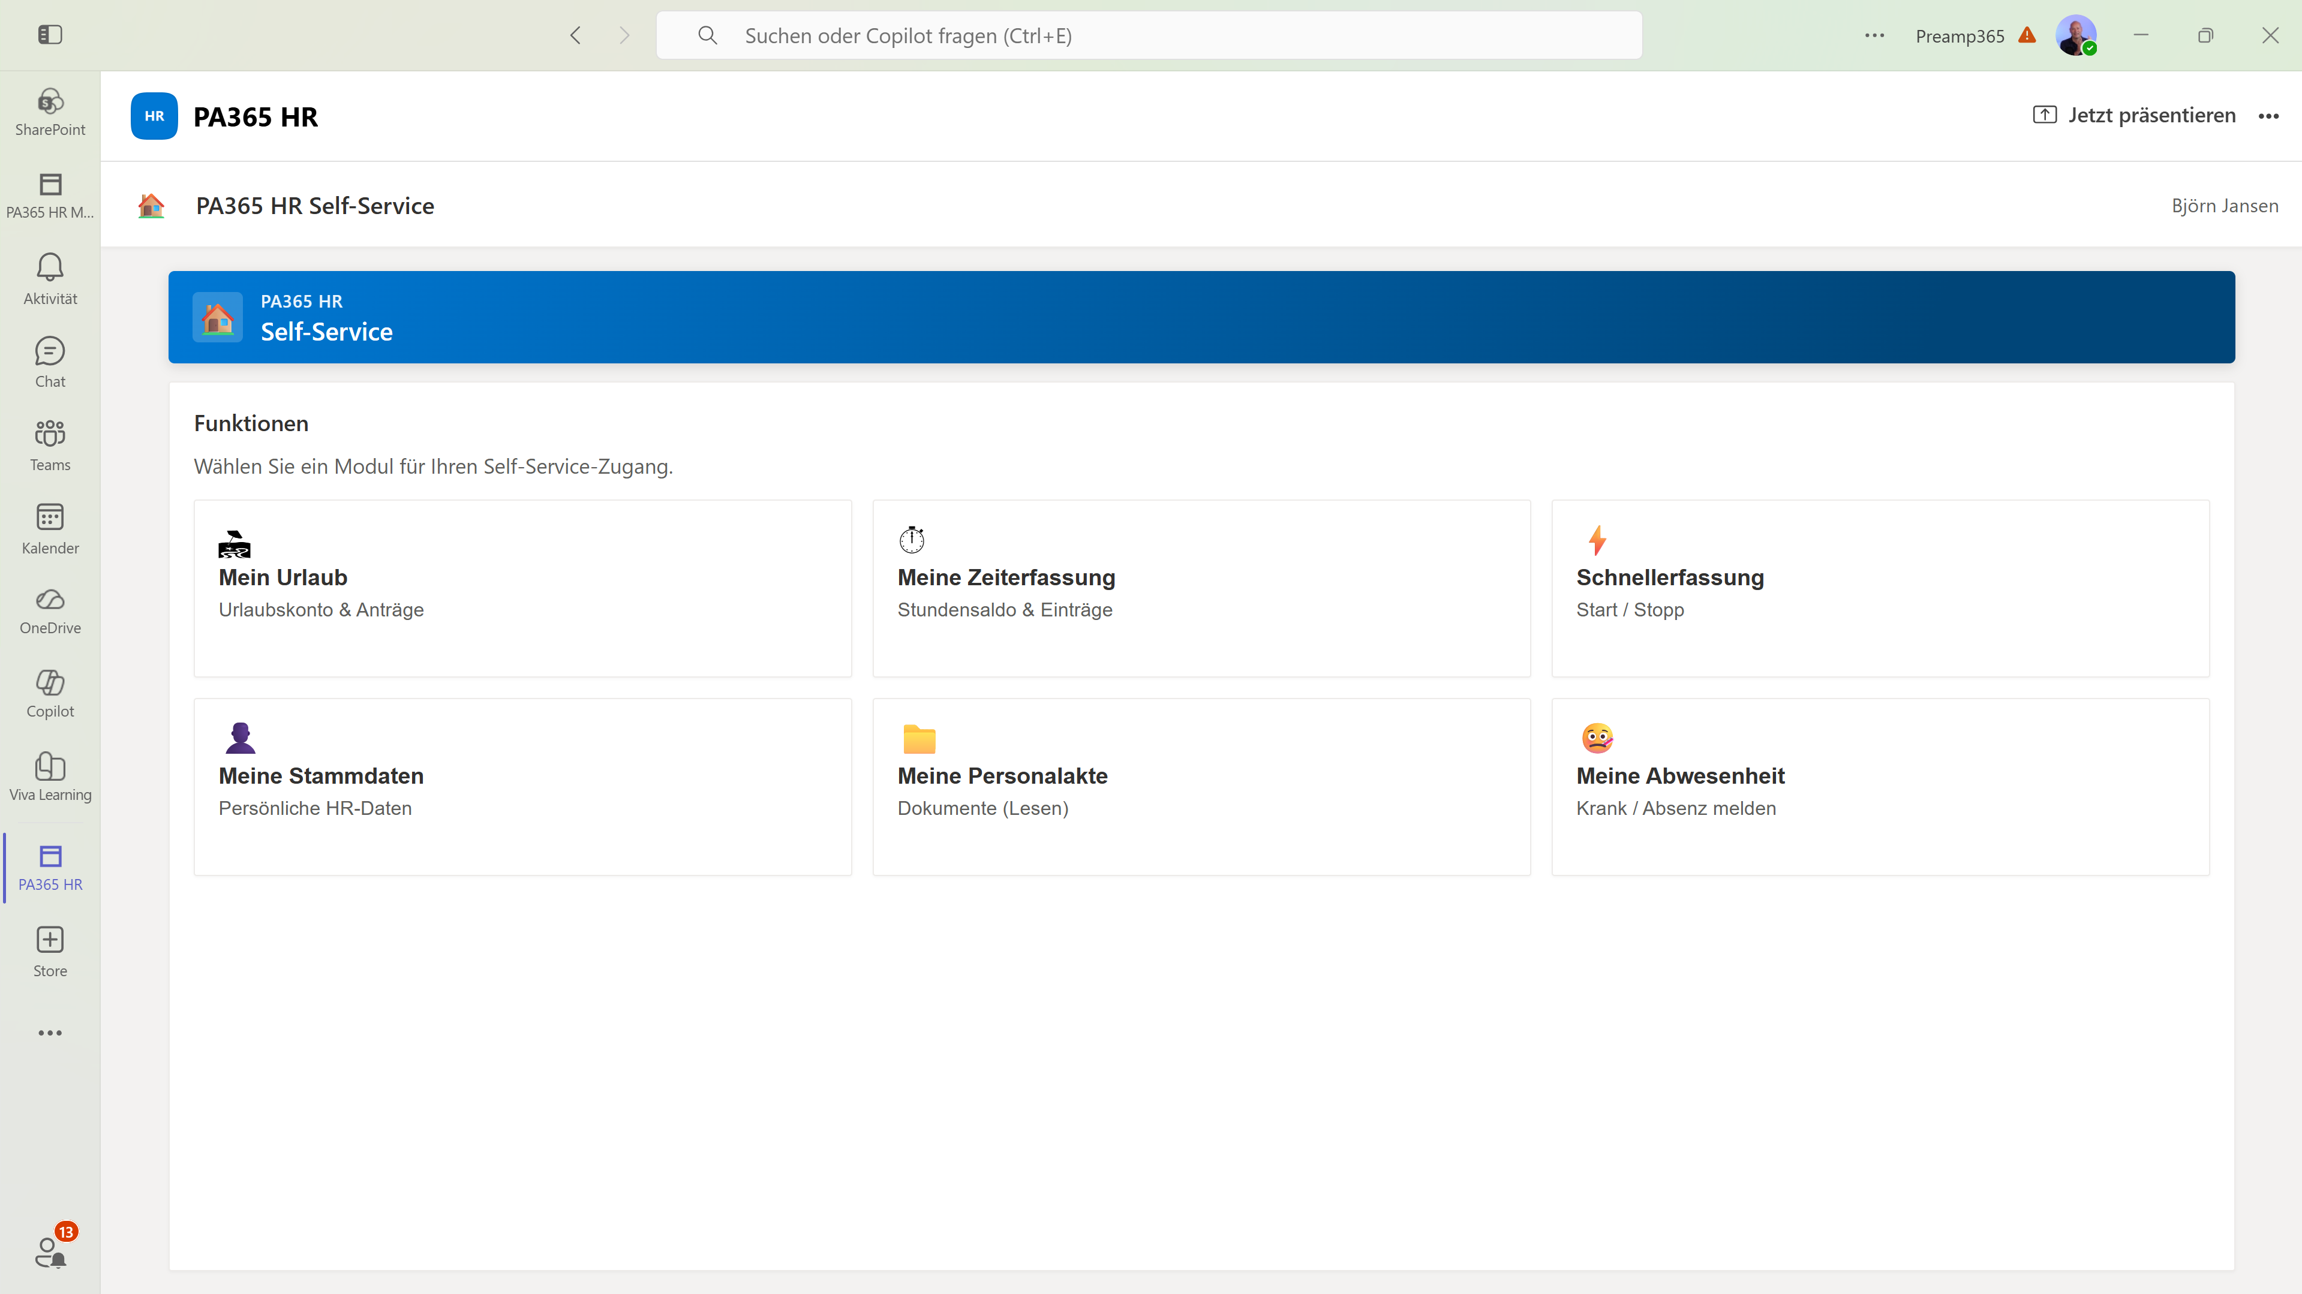Viewport: 2302px width, 1294px height.
Task: Open the Meine Stammdaten module
Action: [x=523, y=786]
